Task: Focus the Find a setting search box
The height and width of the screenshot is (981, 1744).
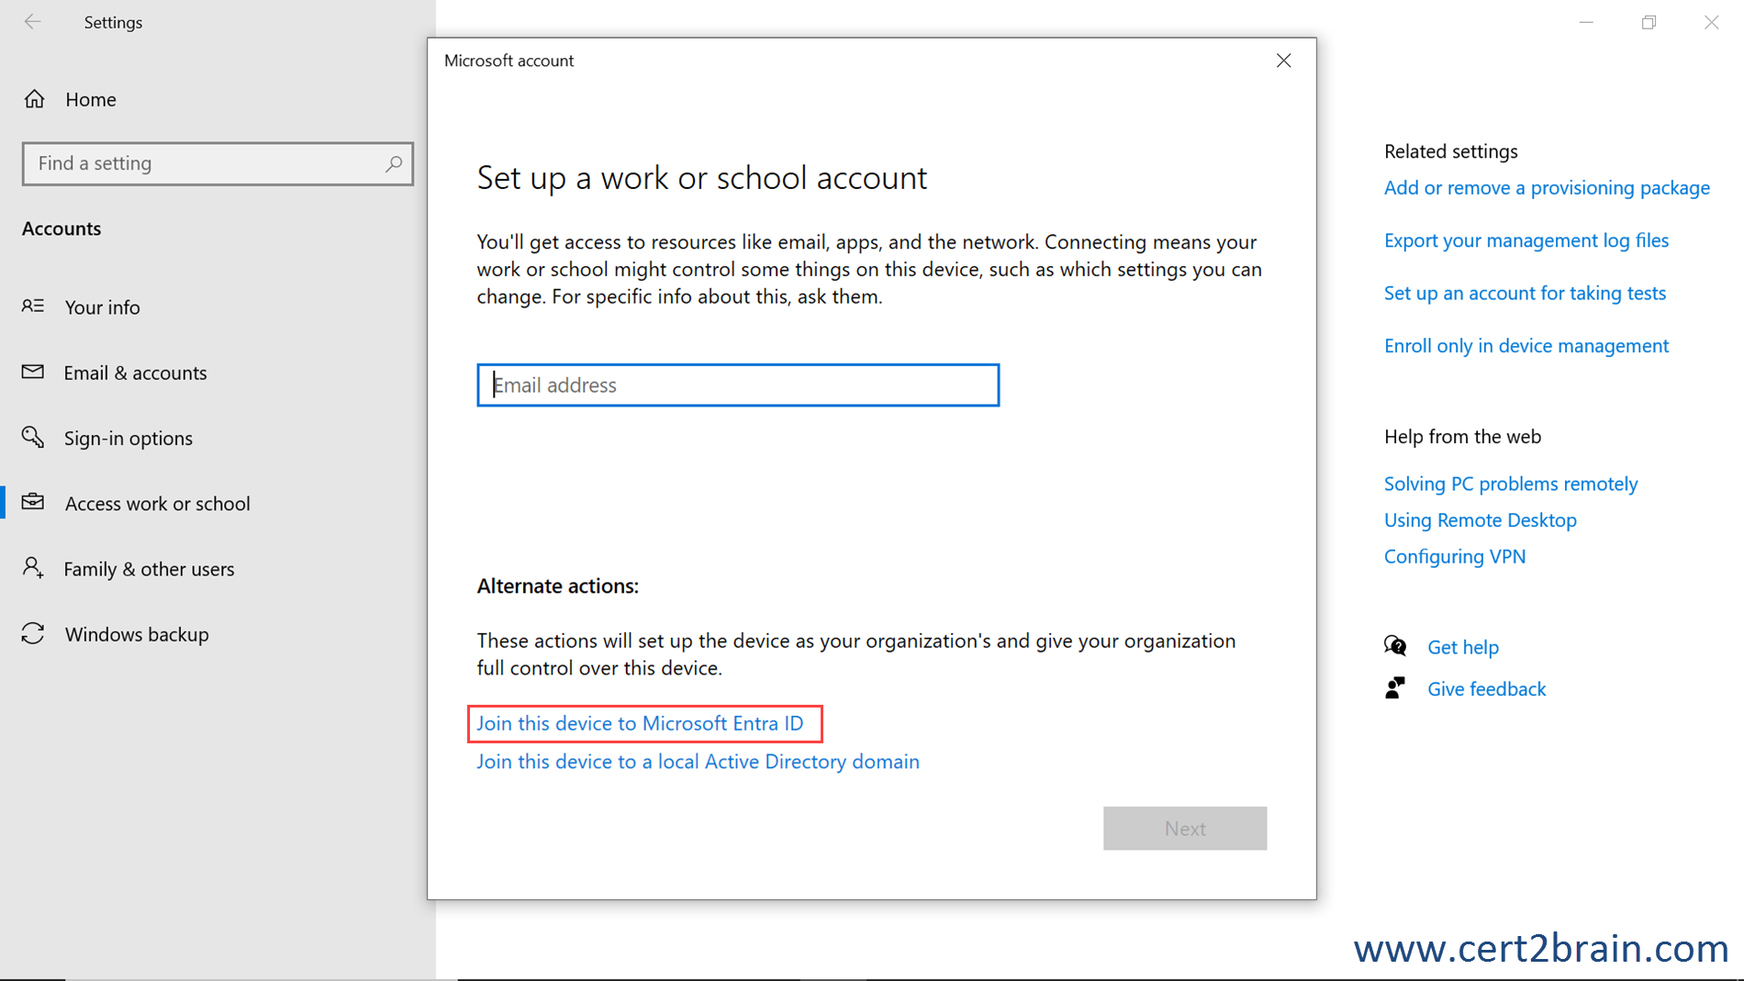Action: [218, 163]
